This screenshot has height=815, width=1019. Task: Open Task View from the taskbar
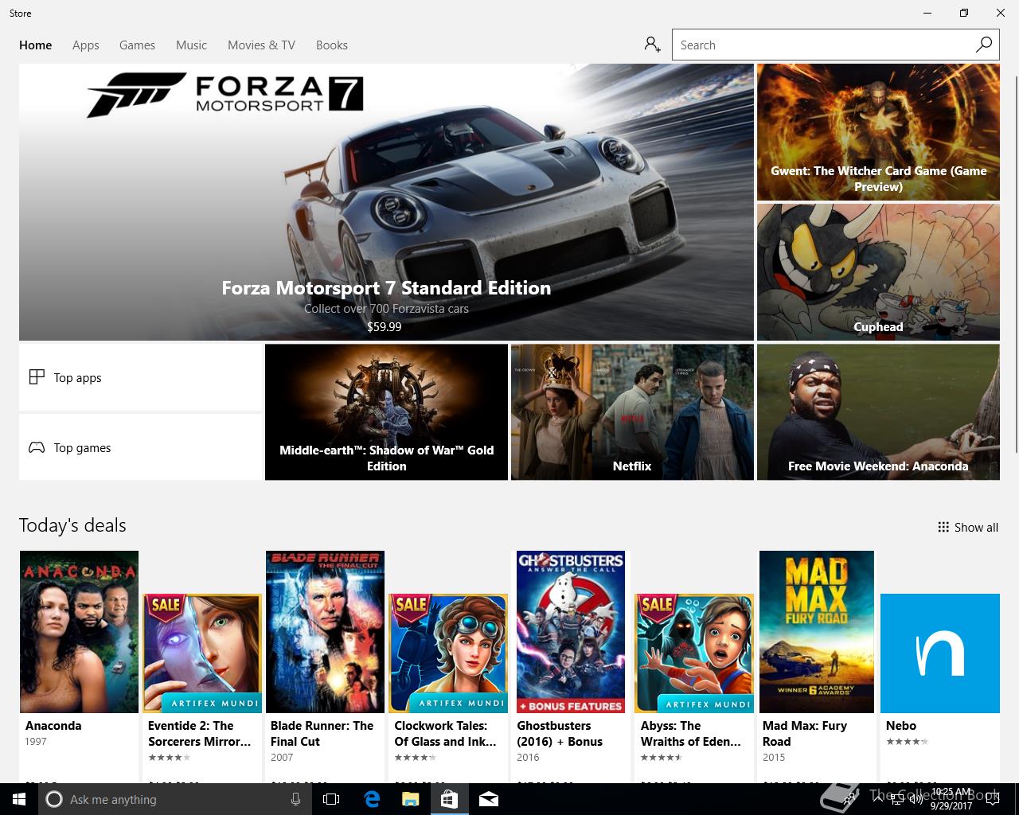tap(331, 799)
